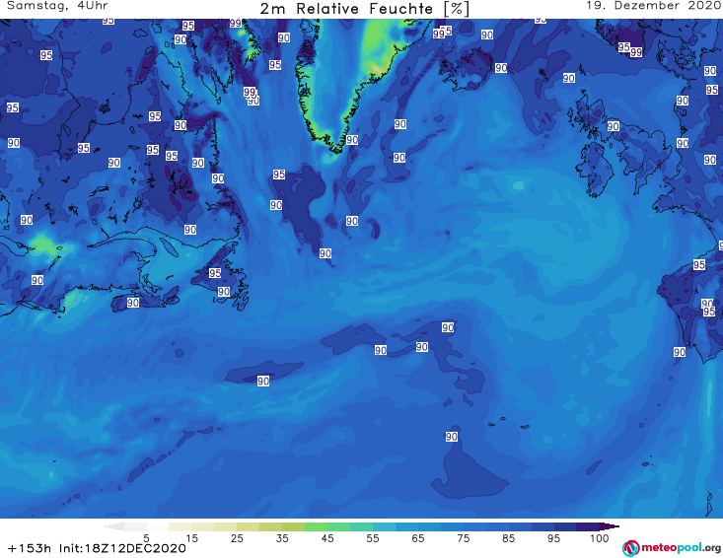Image resolution: width=723 pixels, height=558 pixels.
Task: Click the 95 contour label over Newfoundland
Action: (x=215, y=273)
